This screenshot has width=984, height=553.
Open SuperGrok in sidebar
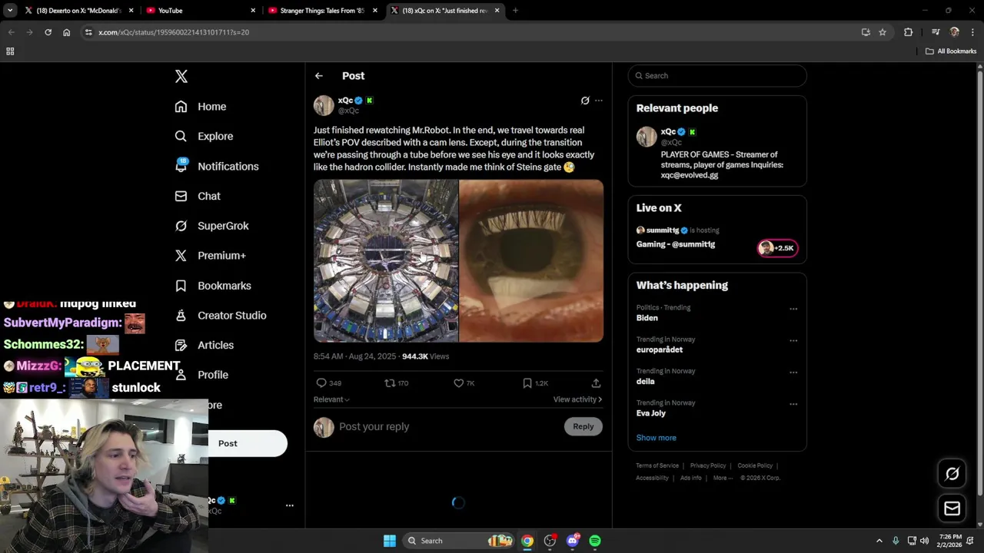[x=211, y=226]
